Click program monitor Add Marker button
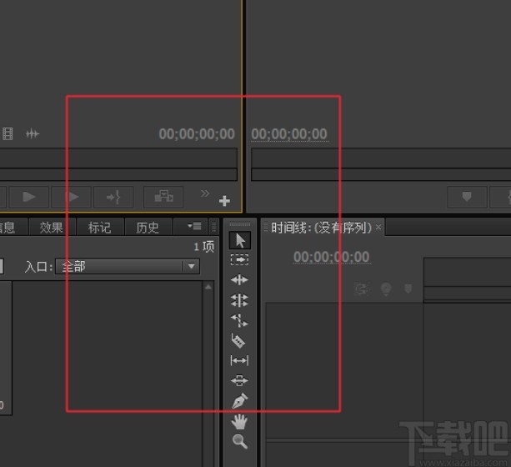511x467 pixels. click(x=467, y=197)
